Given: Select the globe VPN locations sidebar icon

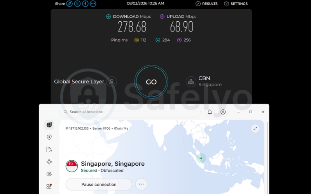Looking at the screenshot, I should pyautogui.click(x=49, y=125).
